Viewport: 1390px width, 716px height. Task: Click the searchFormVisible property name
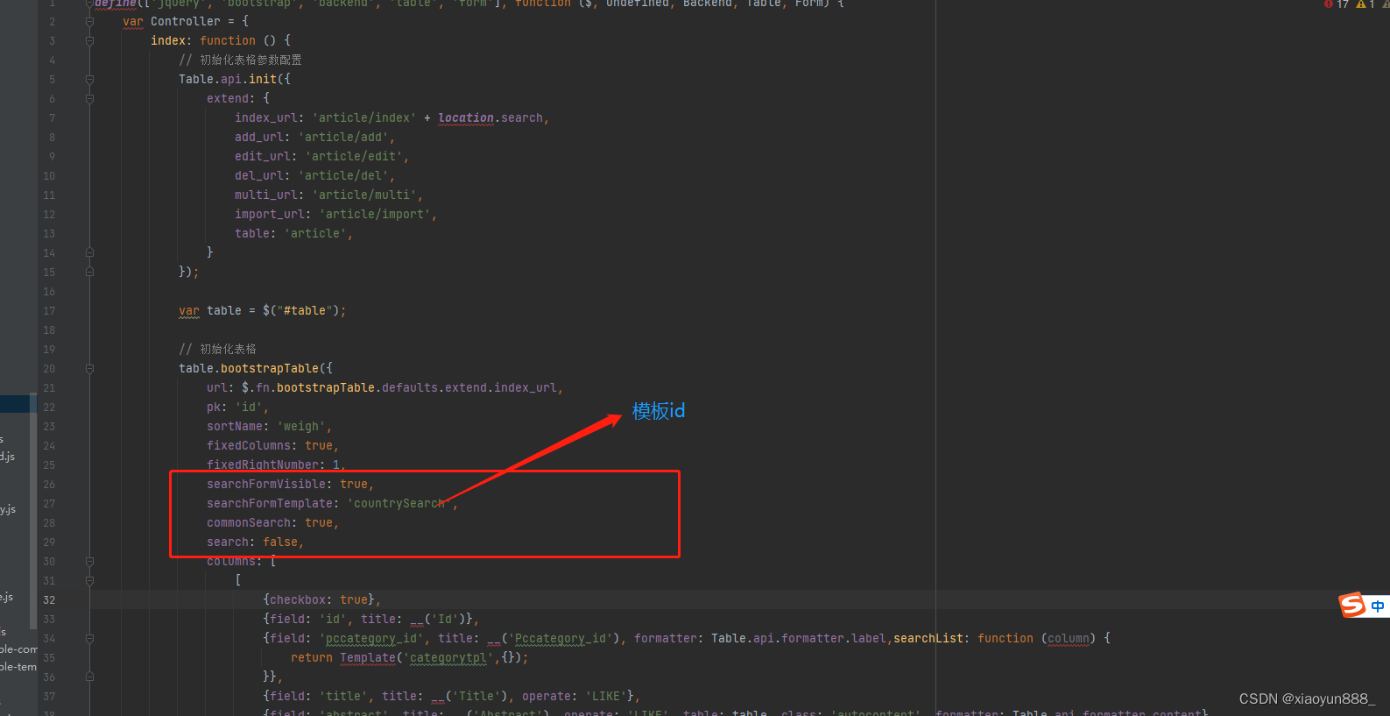click(x=266, y=484)
